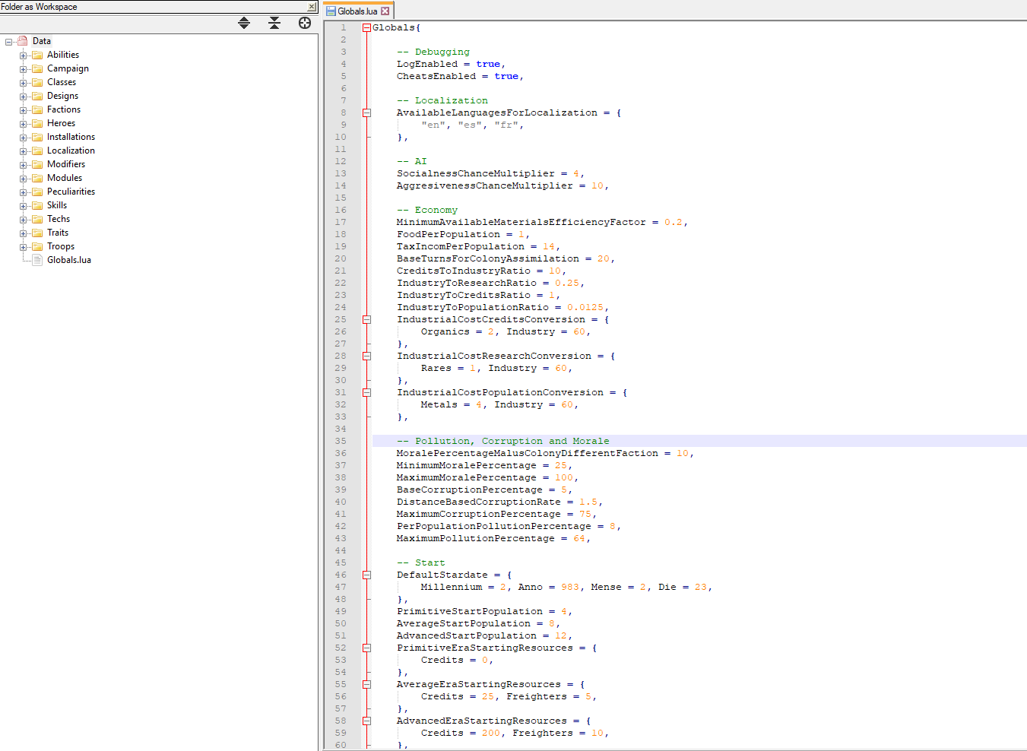1027x751 pixels.
Task: Close the Folder as Workspace panel
Action: [312, 7]
